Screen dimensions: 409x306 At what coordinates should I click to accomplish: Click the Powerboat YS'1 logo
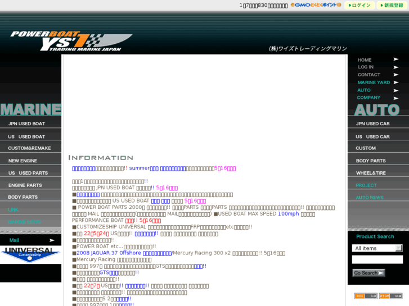[x=71, y=41]
